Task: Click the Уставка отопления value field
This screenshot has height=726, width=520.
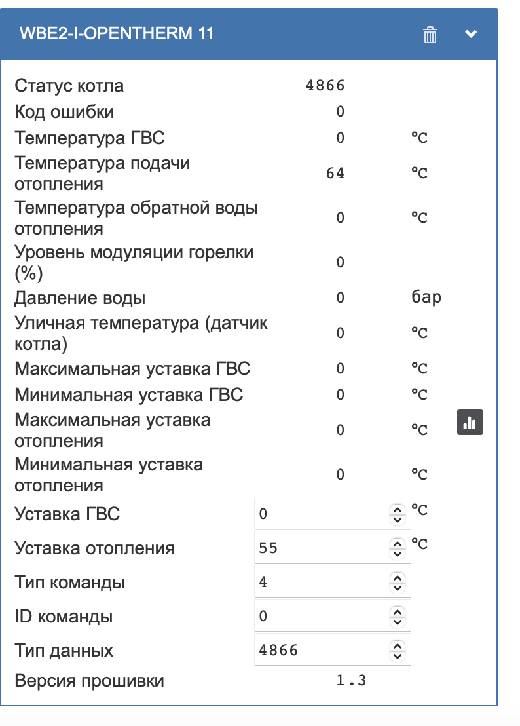Action: point(332,548)
